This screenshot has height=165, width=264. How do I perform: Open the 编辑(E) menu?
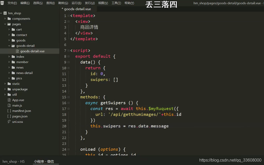25,3
